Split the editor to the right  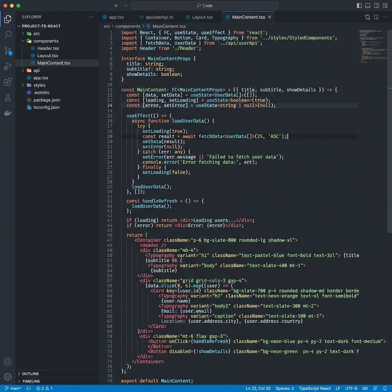(376, 17)
